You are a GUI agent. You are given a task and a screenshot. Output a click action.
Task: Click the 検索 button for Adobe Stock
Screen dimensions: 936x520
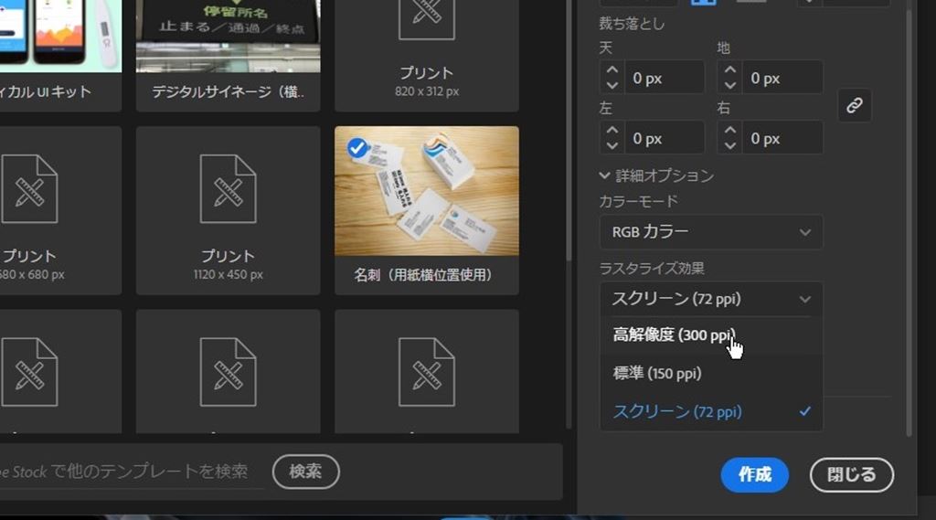click(x=305, y=472)
